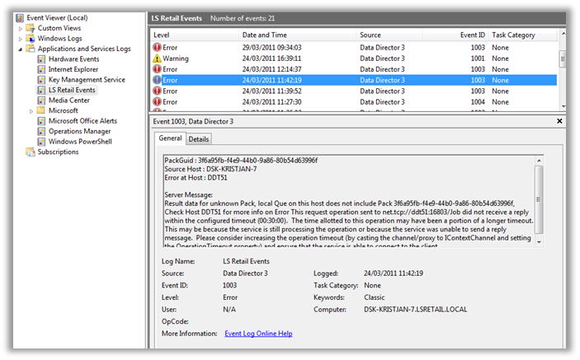Viewport: 580px width, 360px height.
Task: Select the Windows PowerShell log icon
Action: tap(41, 142)
